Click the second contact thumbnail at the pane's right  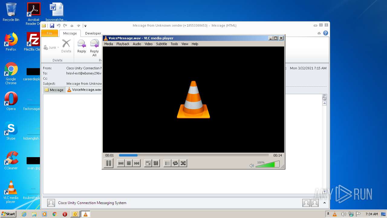coord(315,203)
